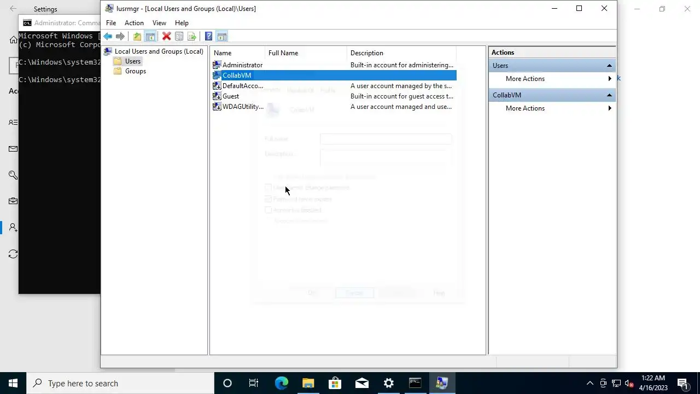Open the View menu

click(159, 23)
